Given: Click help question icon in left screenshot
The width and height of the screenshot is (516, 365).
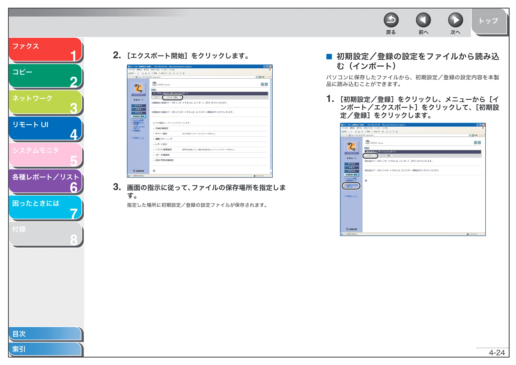Looking at the screenshot, I should (x=266, y=84).
